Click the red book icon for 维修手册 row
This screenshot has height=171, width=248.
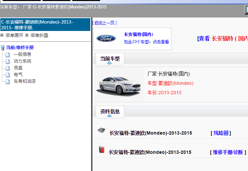pos(102,149)
